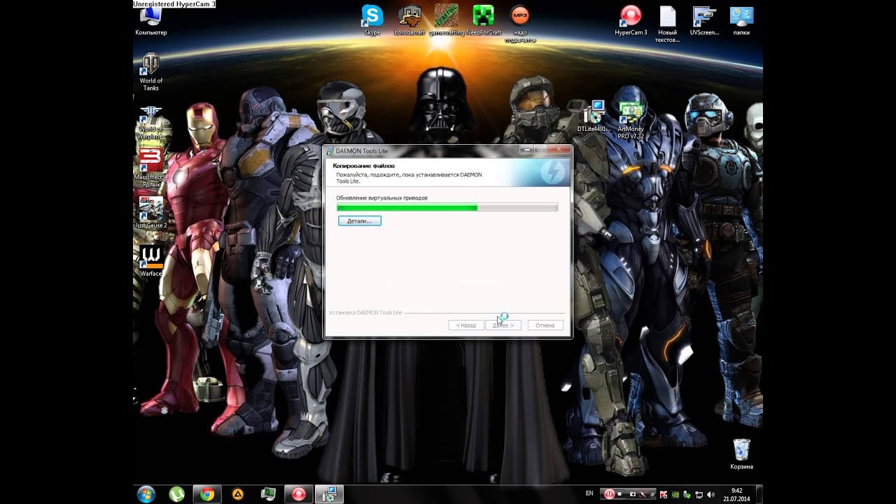Open the папки desktop icon
Image resolution: width=896 pixels, height=504 pixels.
(x=741, y=20)
